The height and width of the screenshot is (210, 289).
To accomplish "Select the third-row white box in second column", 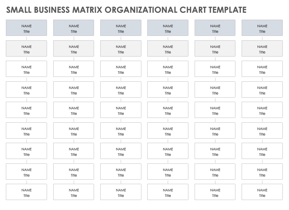I will [74, 69].
